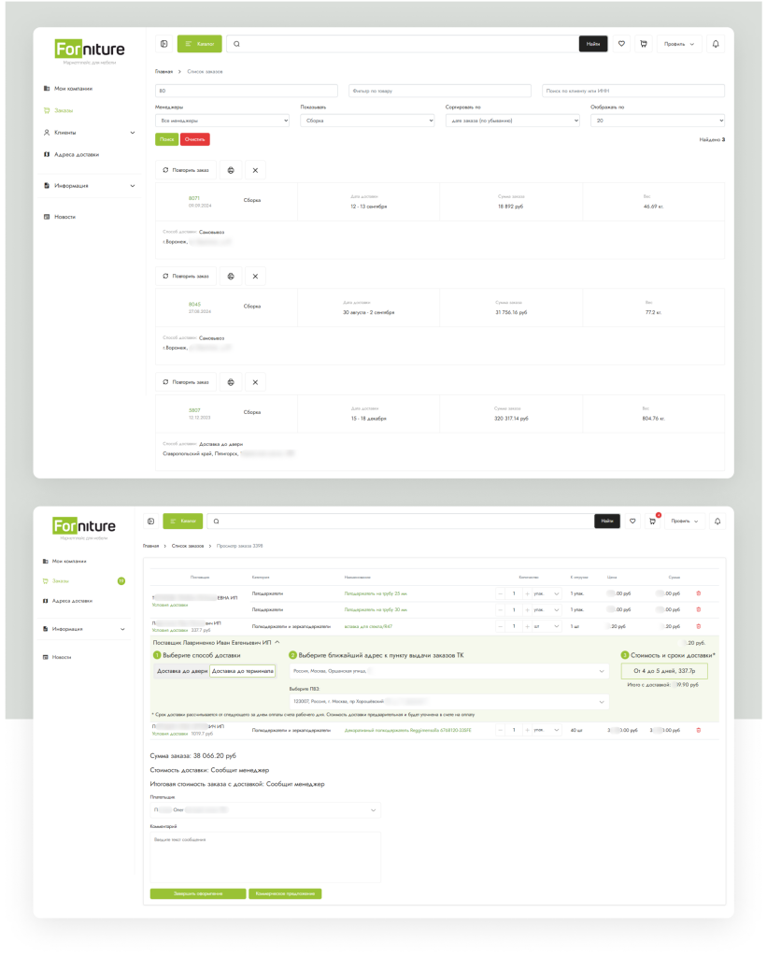Screen dimensions: 767x957
Task: Click the printer icon above order 5807
Action: coord(230,381)
